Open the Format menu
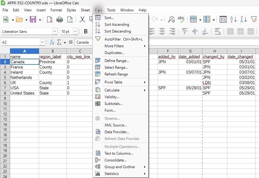Image resolution: width=259 pixels, height=178 pixels. (x=56, y=10)
